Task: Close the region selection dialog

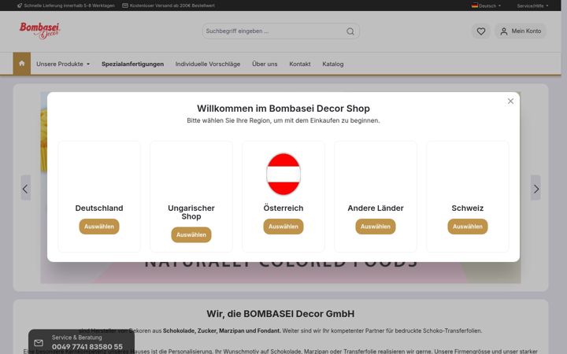Action: [510, 101]
